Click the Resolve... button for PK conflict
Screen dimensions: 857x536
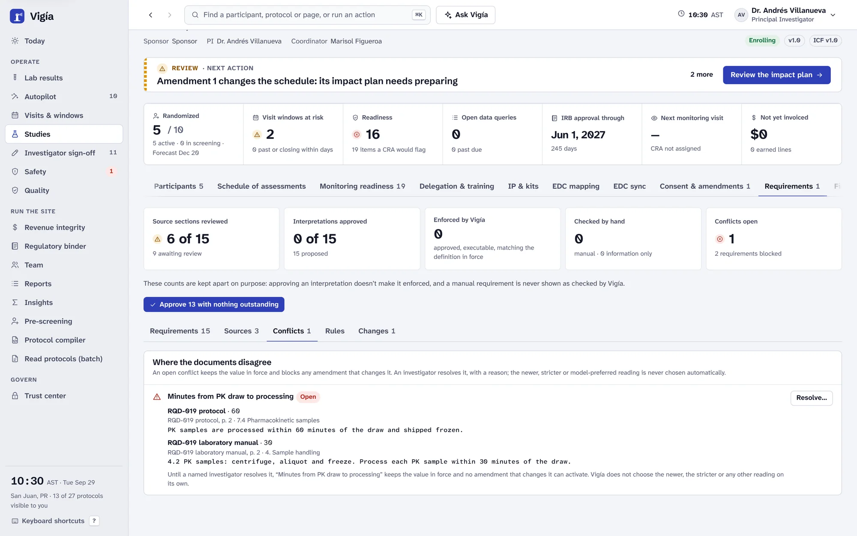pos(811,398)
